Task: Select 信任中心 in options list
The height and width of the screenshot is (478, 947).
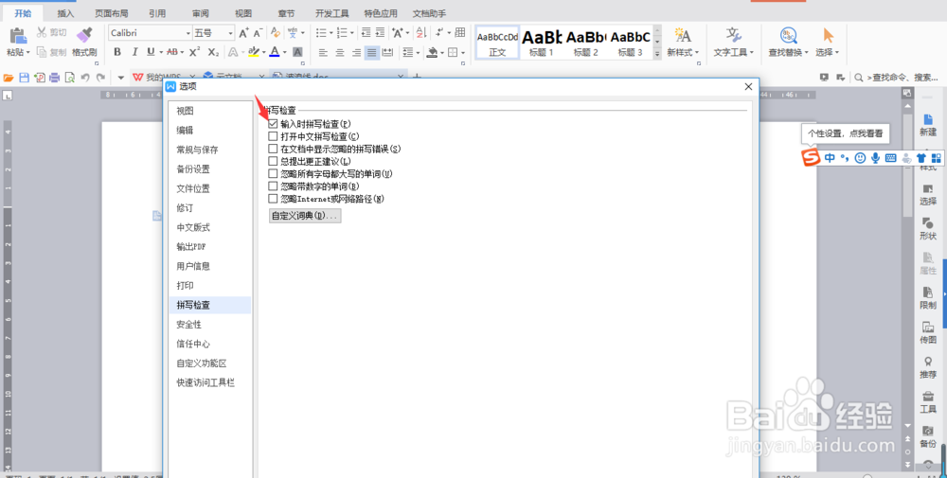Action: pyautogui.click(x=210, y=344)
